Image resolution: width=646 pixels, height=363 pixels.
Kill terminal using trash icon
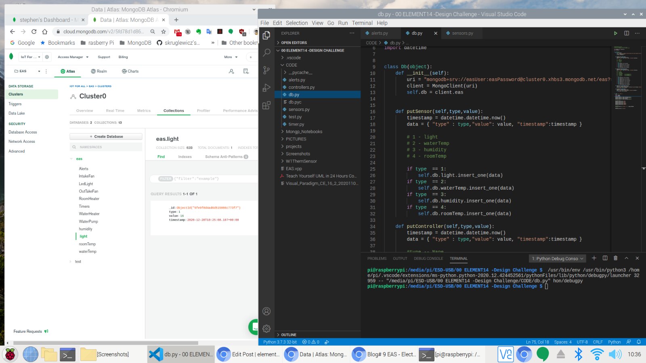point(615,258)
